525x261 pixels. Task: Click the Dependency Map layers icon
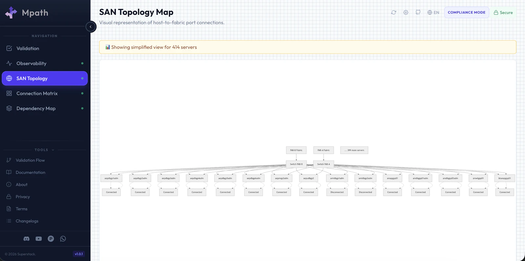coord(9,108)
